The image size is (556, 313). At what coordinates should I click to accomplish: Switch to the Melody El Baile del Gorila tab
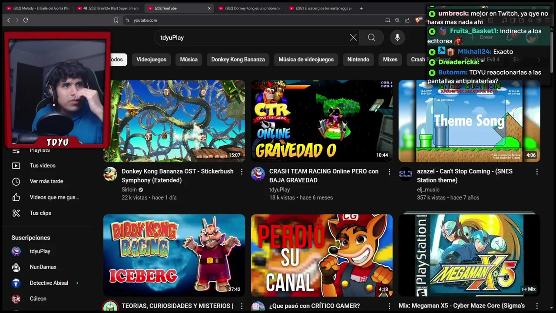(x=37, y=8)
